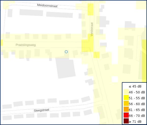Click the 61 - 65 dB legend text
Image resolution: width=147 pixels, height=125 pixels.
coord(137,110)
